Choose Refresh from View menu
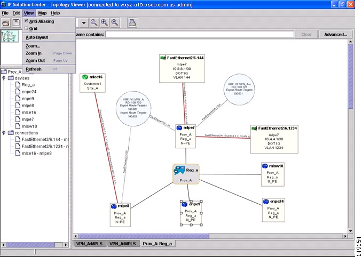The width and height of the screenshot is (362, 257). click(x=49, y=69)
